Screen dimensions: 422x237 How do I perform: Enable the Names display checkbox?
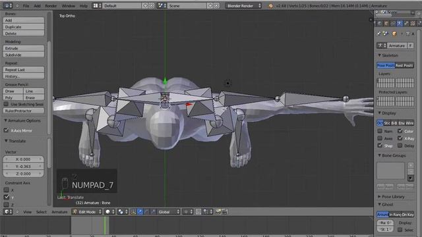coord(380,131)
